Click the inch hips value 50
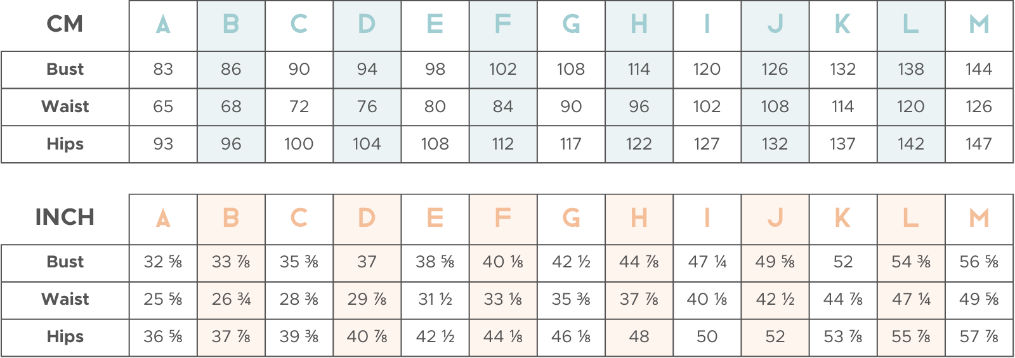1015x358 pixels. coord(707,336)
